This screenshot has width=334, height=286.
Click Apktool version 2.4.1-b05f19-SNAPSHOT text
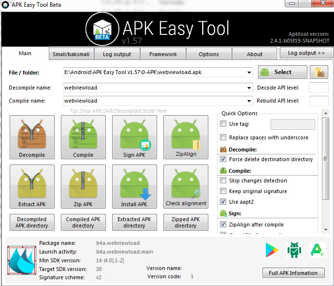tap(300, 41)
